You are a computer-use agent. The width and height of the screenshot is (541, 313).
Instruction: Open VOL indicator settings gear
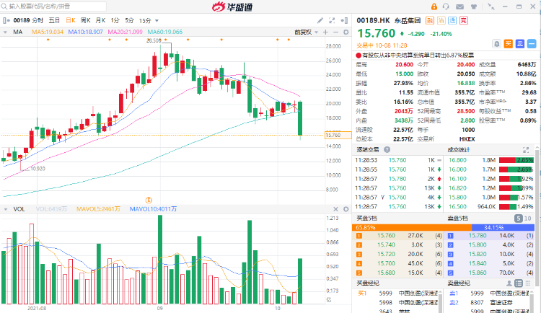[x=346, y=209]
